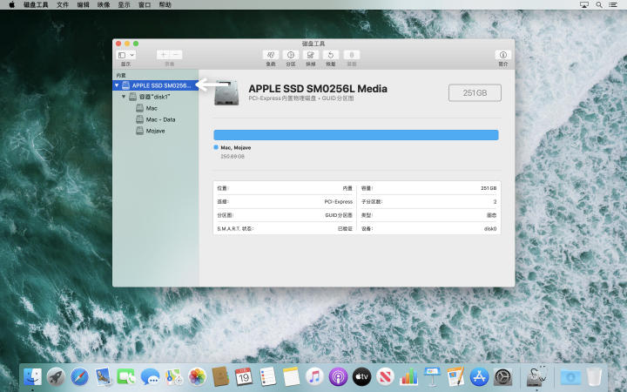Click the disk0 device value
Screen dimensions: 627x392
coord(490,229)
